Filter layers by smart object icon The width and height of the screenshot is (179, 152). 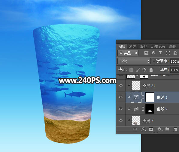(175, 53)
